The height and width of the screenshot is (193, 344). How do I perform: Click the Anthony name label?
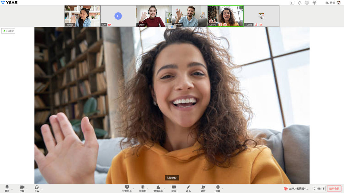pos(178,25)
